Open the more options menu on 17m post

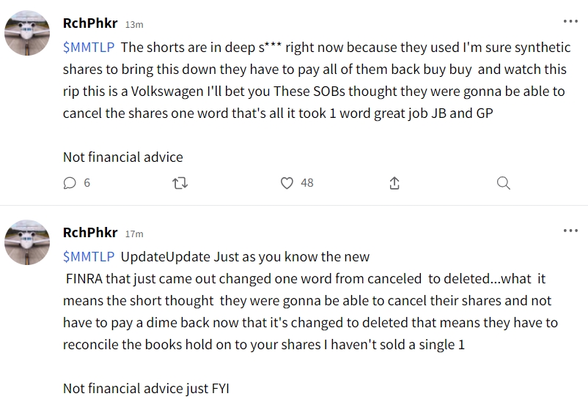(570, 231)
